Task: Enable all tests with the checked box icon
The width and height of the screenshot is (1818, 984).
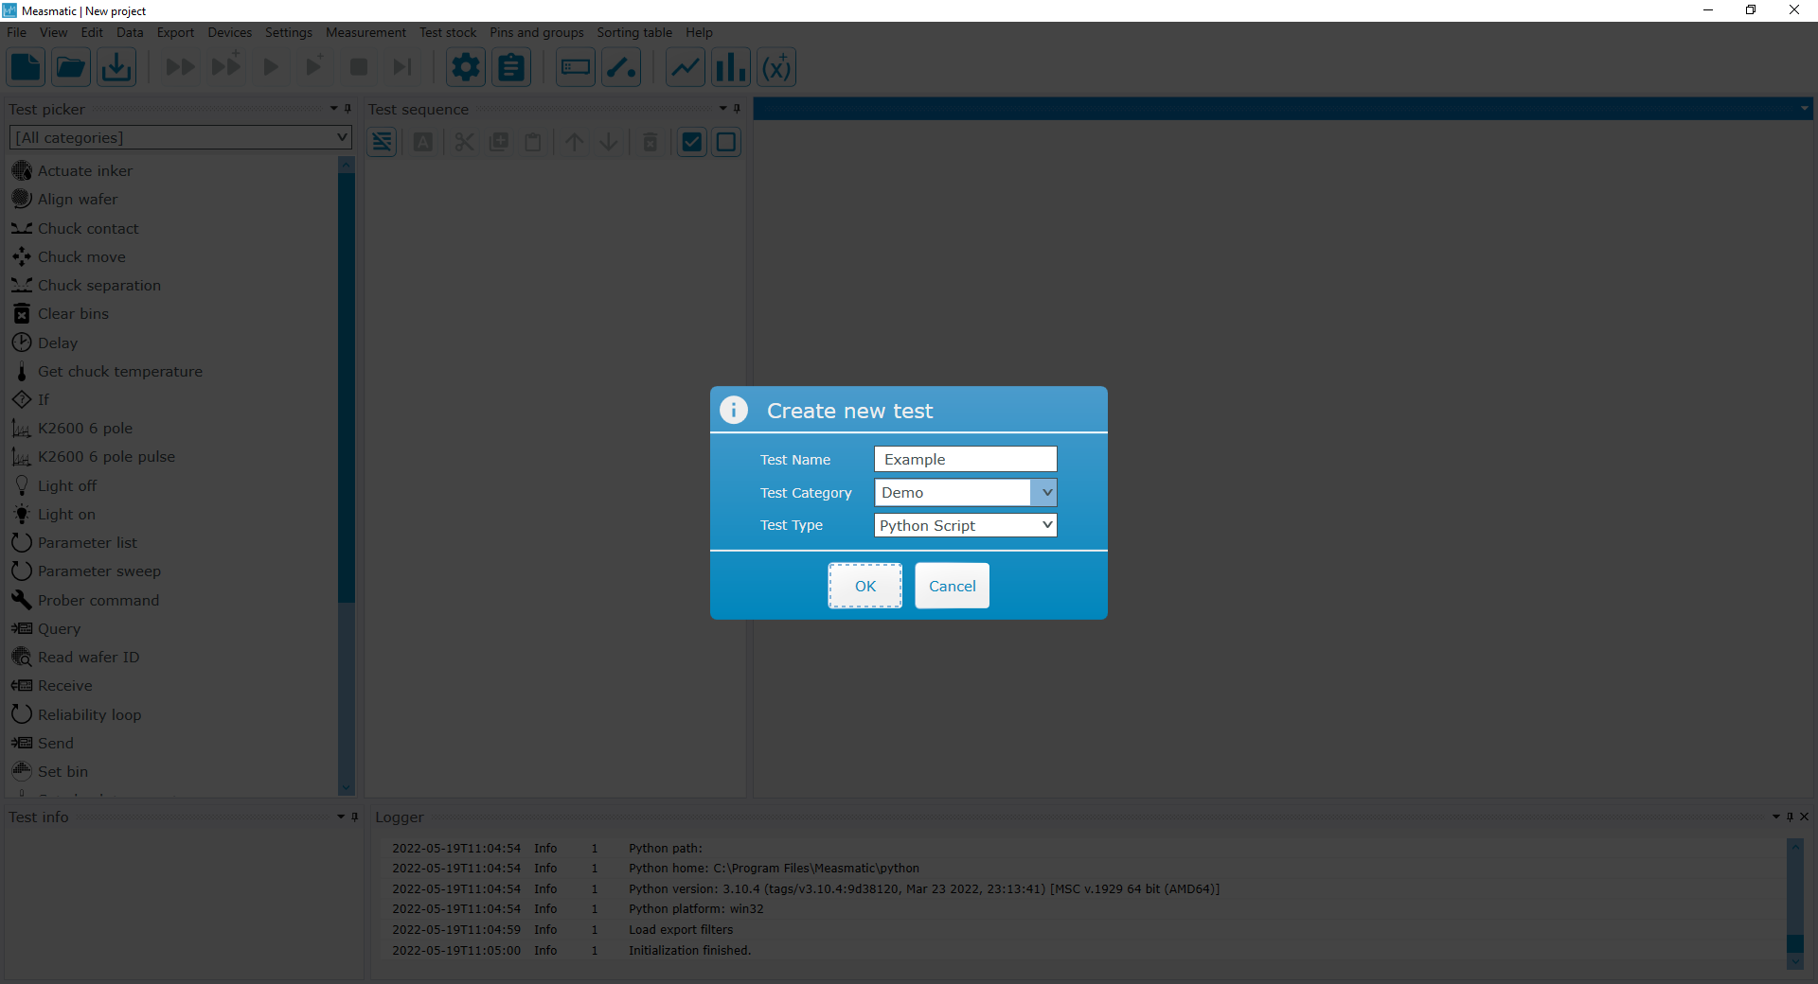Action: tap(692, 142)
